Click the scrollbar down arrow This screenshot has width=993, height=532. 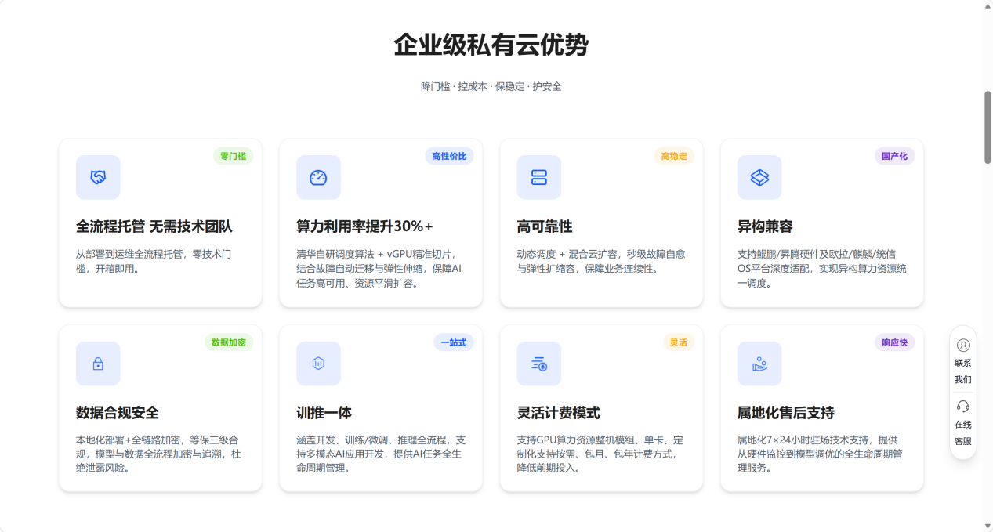pyautogui.click(x=988, y=526)
